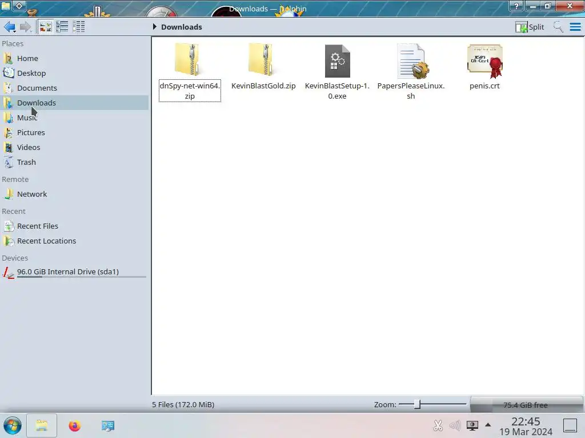Click the penis.crt file name
The image size is (585, 438).
coord(484,86)
